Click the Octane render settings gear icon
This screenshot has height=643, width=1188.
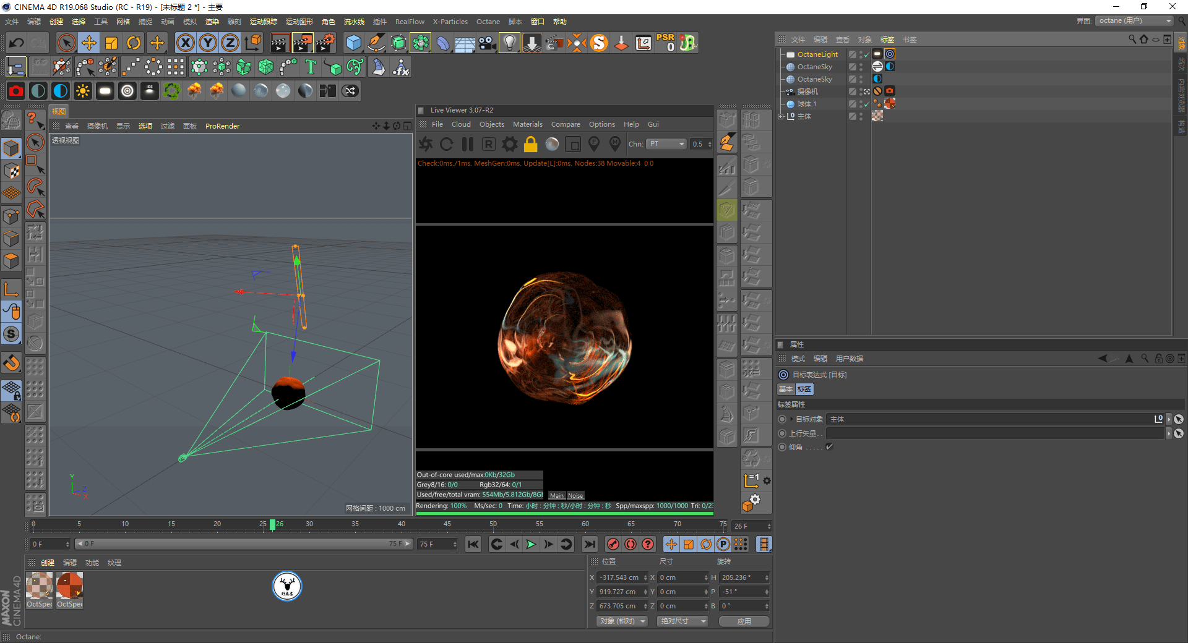click(509, 144)
